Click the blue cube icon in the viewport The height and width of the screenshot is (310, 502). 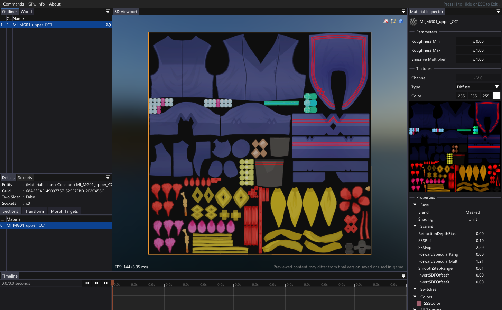point(401,21)
